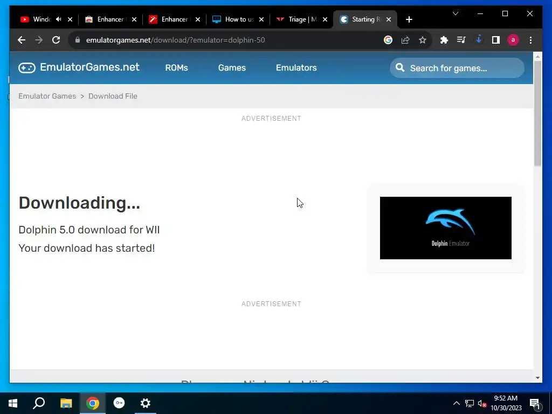Close the YouTube 'Windc' tab
Screen dimensions: 552x414
point(70,19)
